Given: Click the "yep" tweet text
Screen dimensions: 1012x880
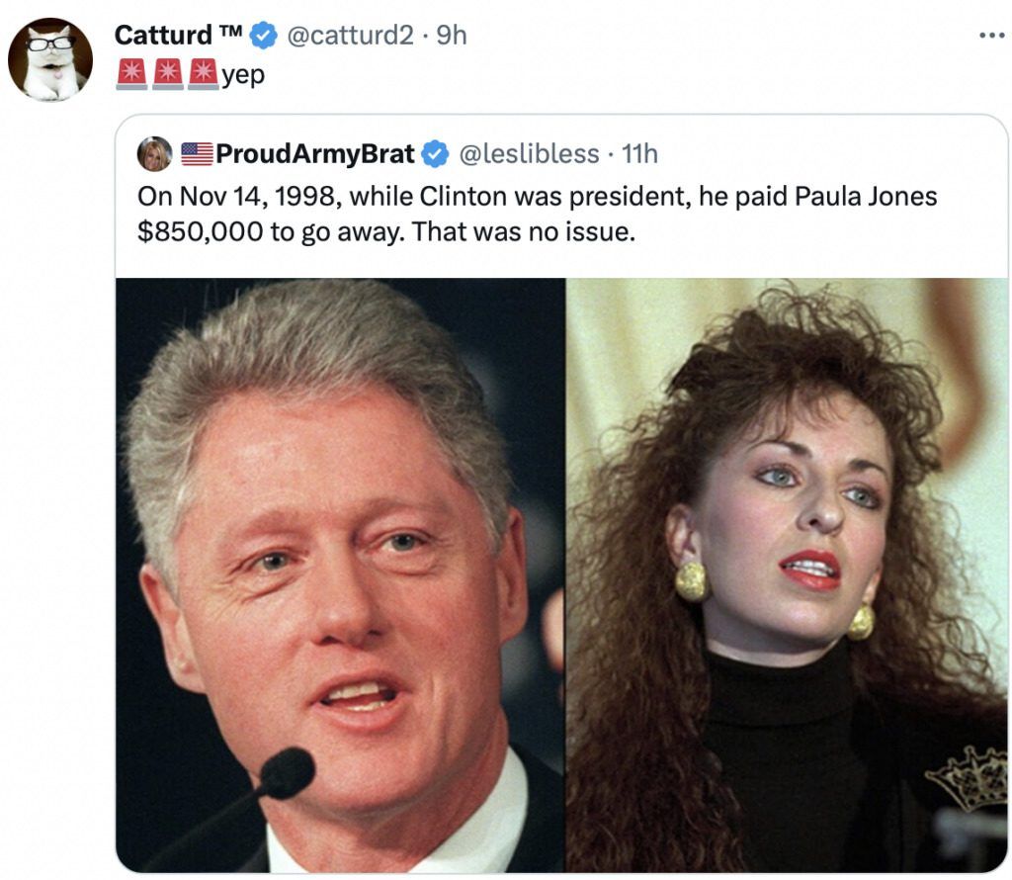Looking at the screenshot, I should [x=243, y=75].
